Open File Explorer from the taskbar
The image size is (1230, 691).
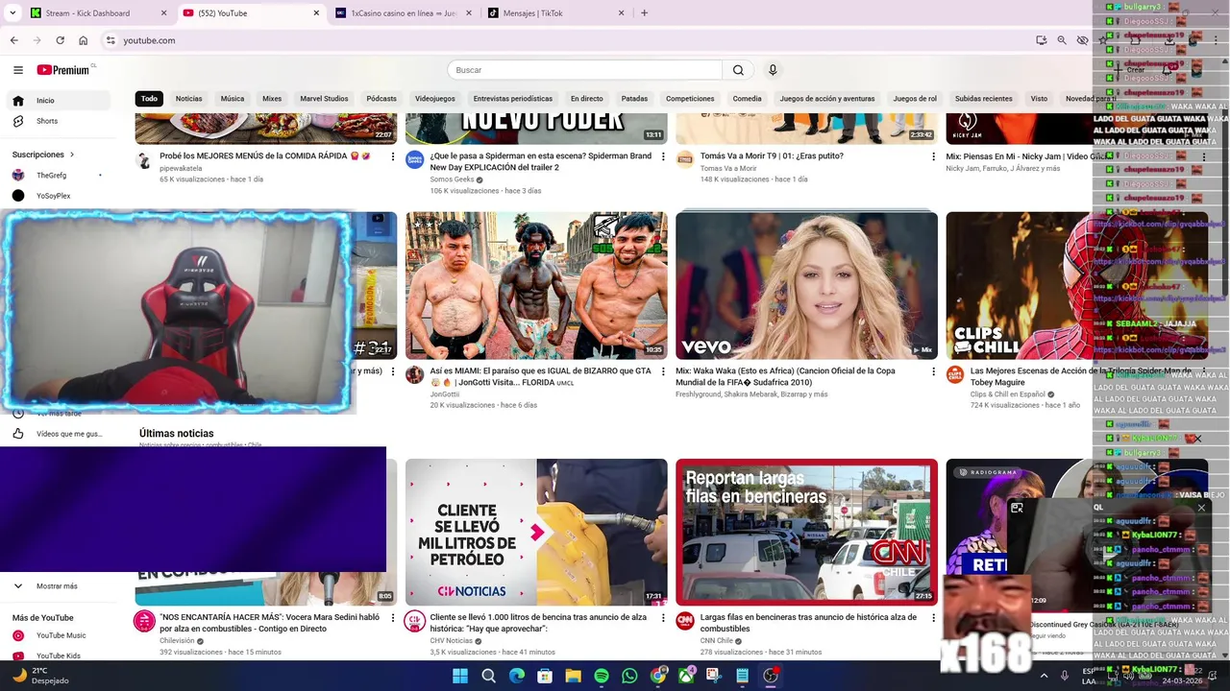pos(574,676)
